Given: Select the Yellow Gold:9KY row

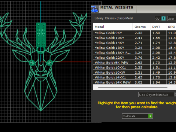Looking at the screenshot, I should 135,33.
